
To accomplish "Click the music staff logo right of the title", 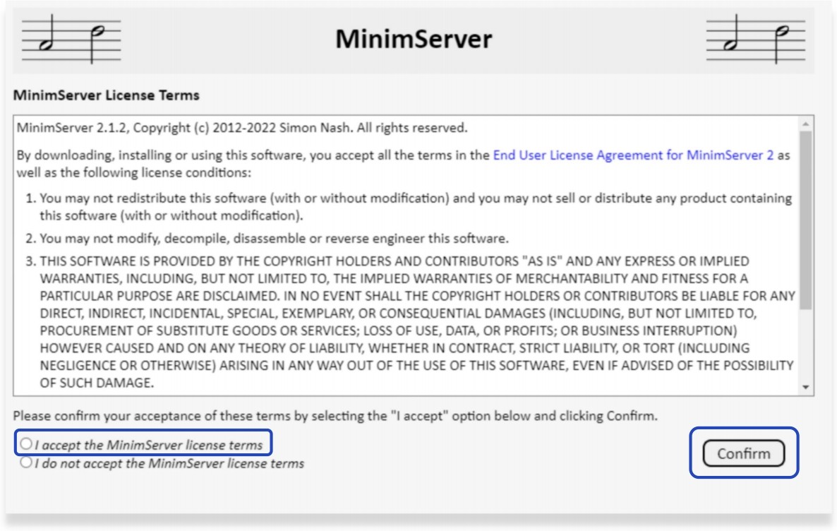I will click(755, 39).
